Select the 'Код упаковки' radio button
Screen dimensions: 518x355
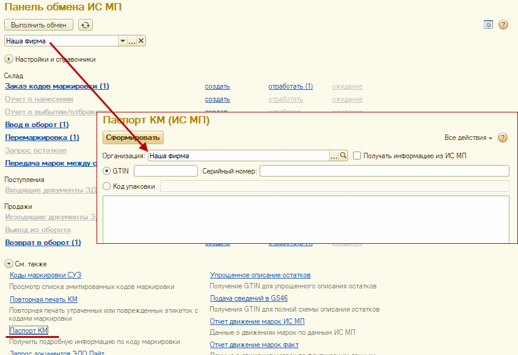108,186
